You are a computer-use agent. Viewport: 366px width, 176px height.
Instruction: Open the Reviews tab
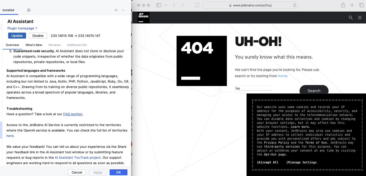pos(55,45)
